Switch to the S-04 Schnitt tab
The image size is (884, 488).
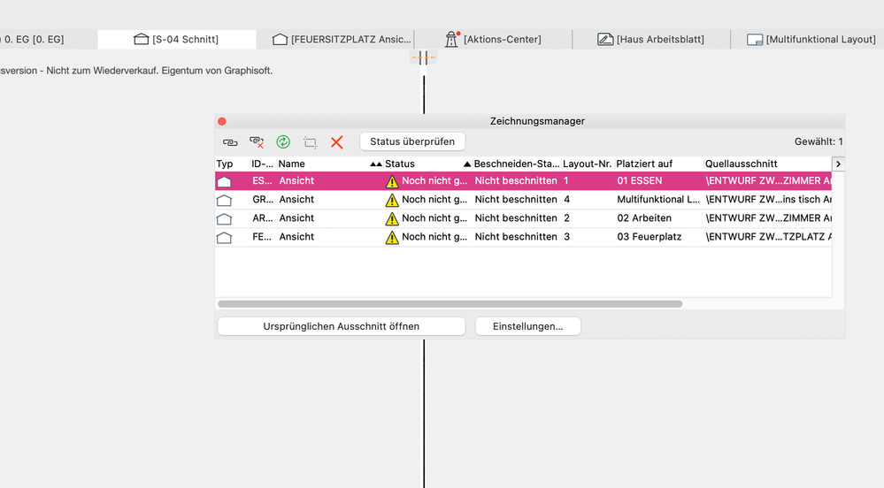(x=176, y=40)
